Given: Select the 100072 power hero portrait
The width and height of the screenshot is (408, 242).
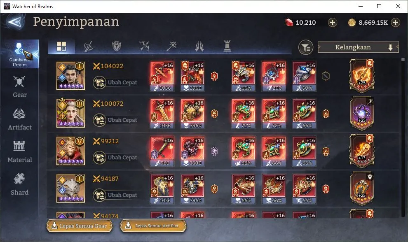Looking at the screenshot, I should pyautogui.click(x=70, y=113).
